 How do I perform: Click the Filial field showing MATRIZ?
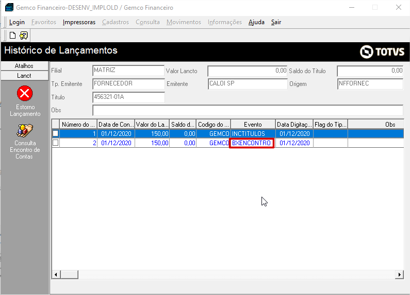[x=128, y=71]
